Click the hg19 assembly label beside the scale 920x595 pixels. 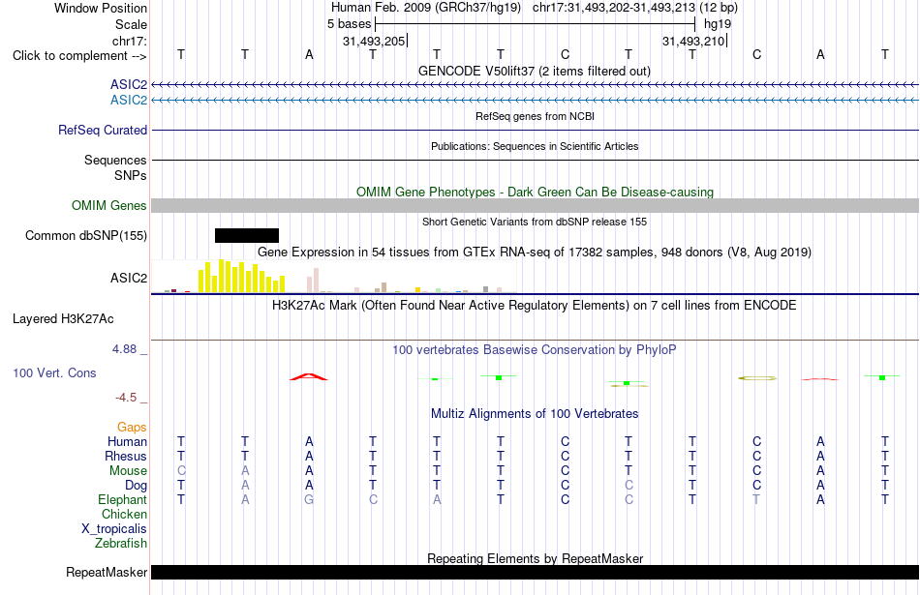[717, 24]
